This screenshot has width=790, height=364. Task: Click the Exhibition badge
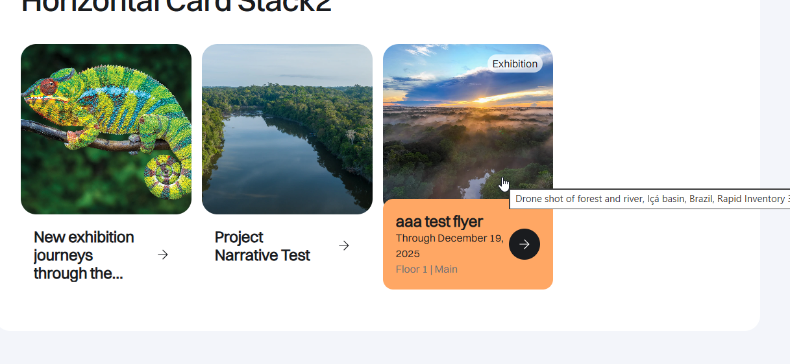coord(515,63)
